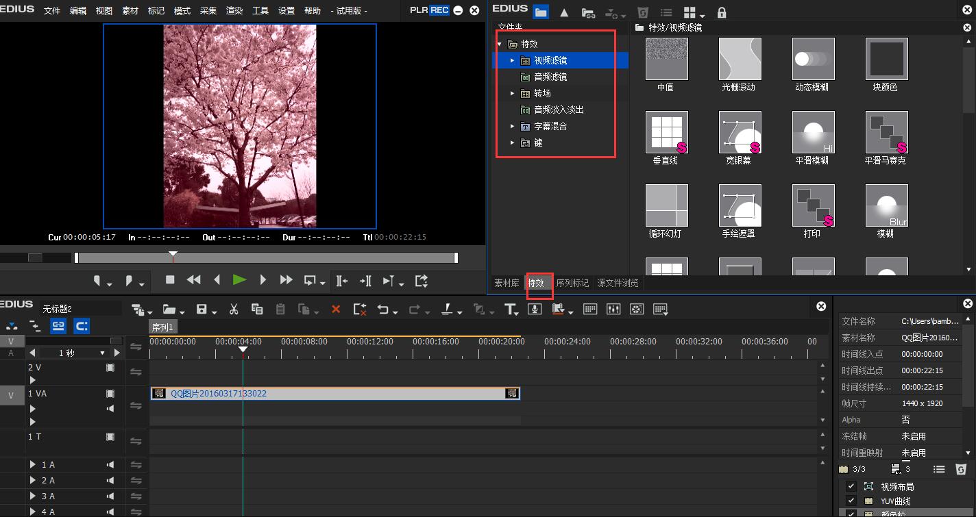Click the green Play button
976x517 pixels.
point(239,280)
